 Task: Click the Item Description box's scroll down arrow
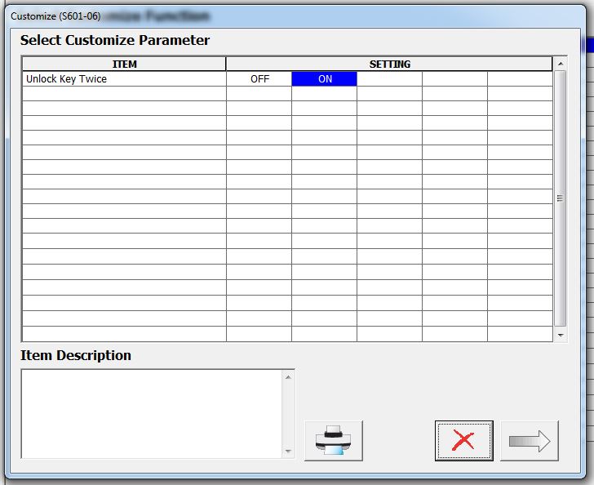(x=287, y=451)
